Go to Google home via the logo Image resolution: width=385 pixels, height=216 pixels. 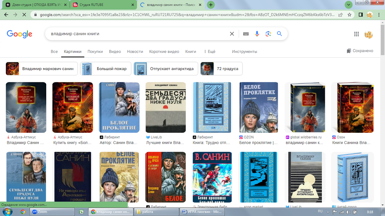pos(19,34)
